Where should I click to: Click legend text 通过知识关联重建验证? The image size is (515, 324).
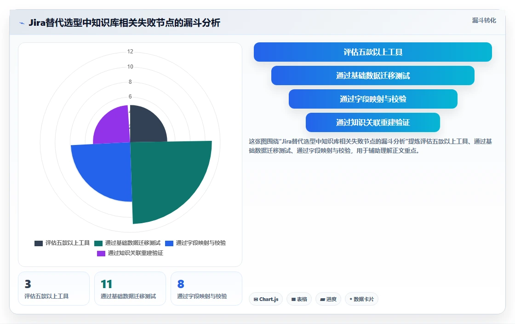point(136,253)
